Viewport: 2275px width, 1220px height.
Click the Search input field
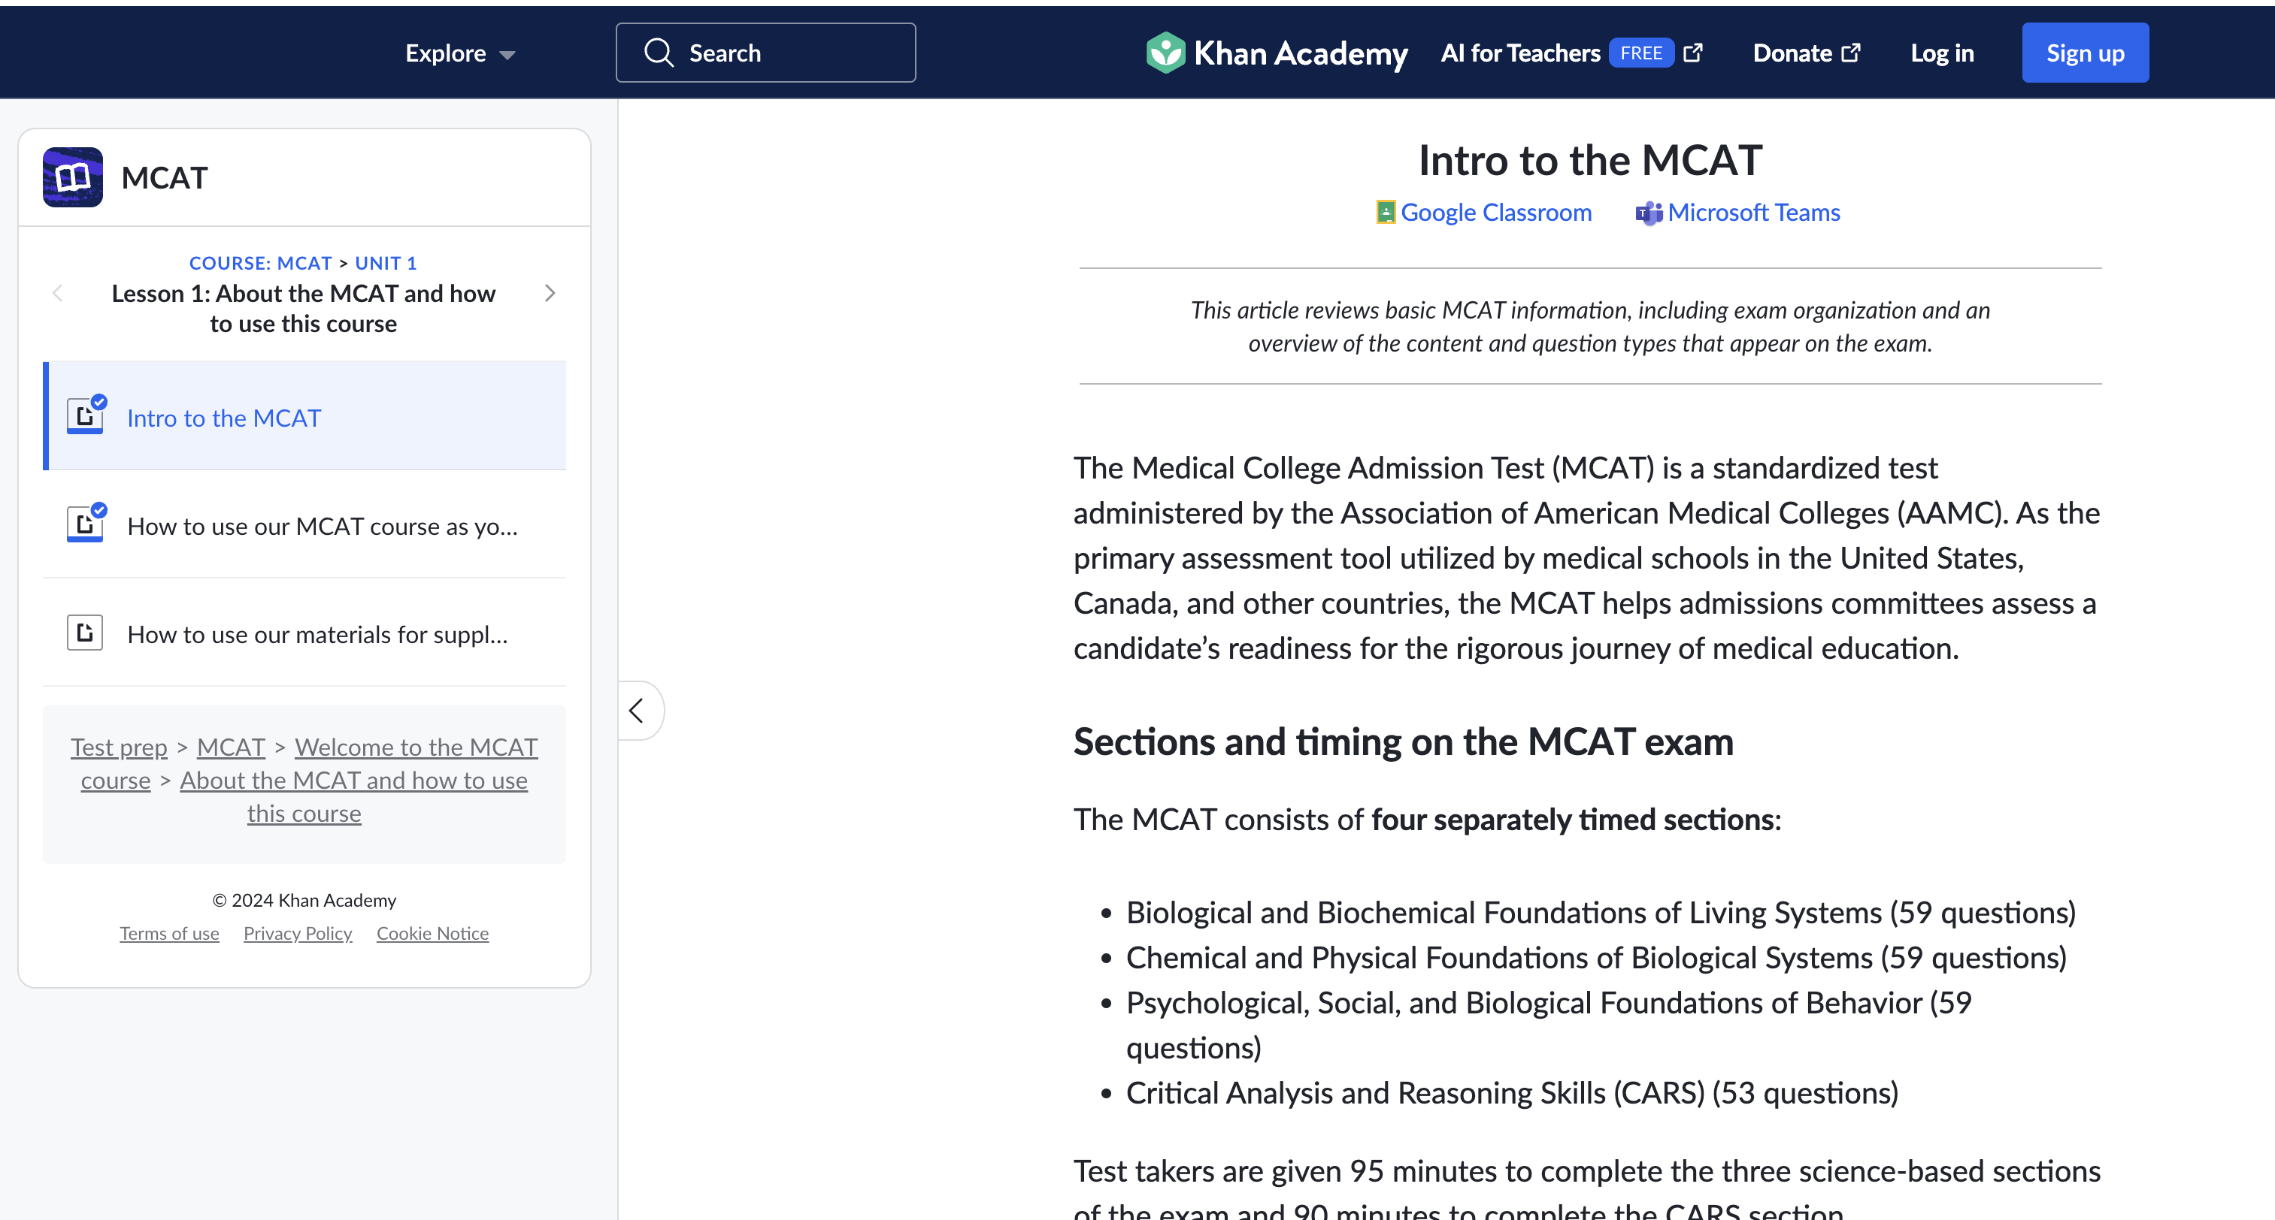pos(795,53)
